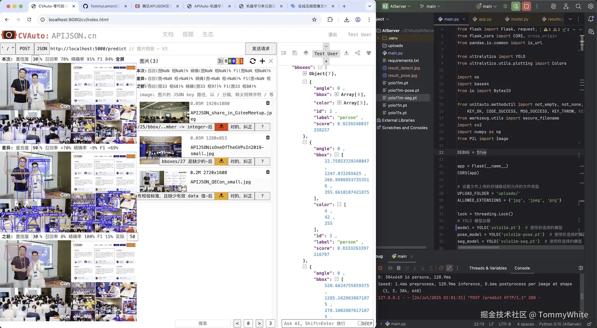Click the 退出 logout link
The width and height of the screenshot is (597, 328).
coord(332,35)
